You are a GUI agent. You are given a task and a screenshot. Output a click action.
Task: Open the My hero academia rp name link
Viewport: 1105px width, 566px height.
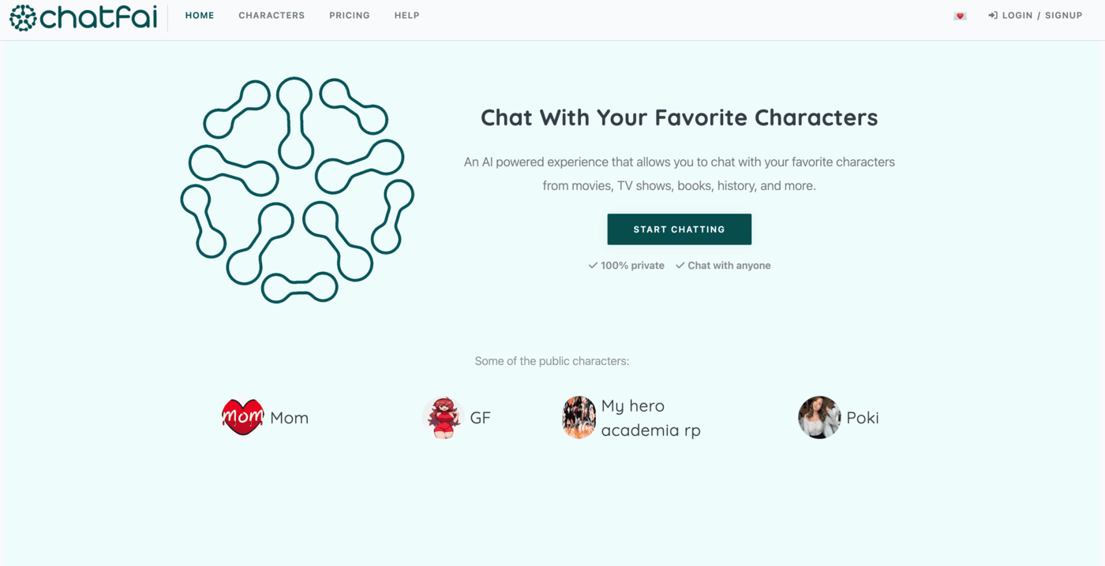[x=651, y=418]
